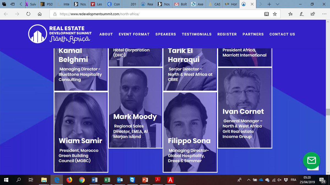Launch Google Chrome from taskbar
The height and width of the screenshot is (185, 330).
[82, 180]
